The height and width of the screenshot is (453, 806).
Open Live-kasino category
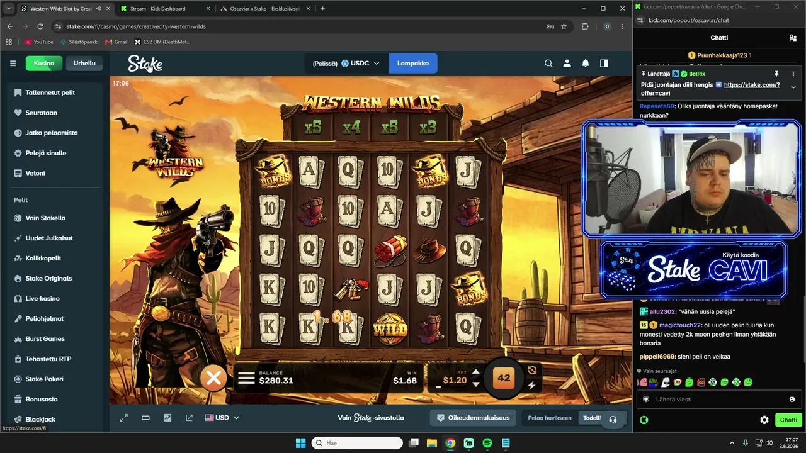click(x=55, y=298)
